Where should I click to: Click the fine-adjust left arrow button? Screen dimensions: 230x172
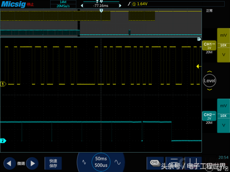click(x=9, y=163)
